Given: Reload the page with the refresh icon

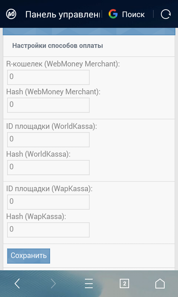Looking at the screenshot, I should pyautogui.click(x=166, y=14).
